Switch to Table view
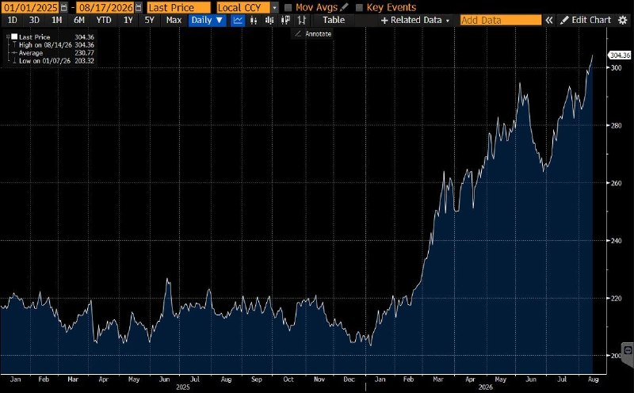Screen dimensions: 634x393 pyautogui.click(x=334, y=21)
